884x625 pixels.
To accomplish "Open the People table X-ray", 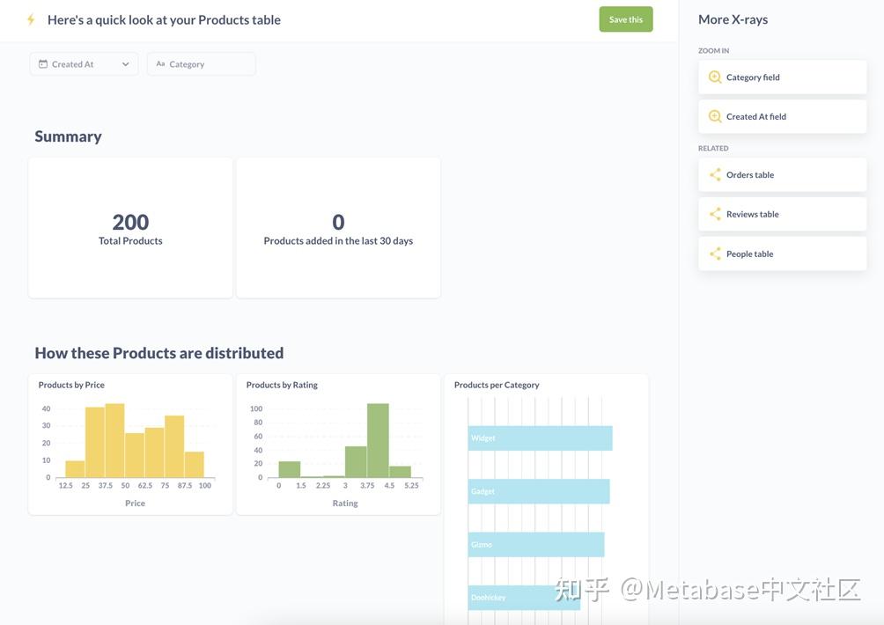I will tap(782, 254).
